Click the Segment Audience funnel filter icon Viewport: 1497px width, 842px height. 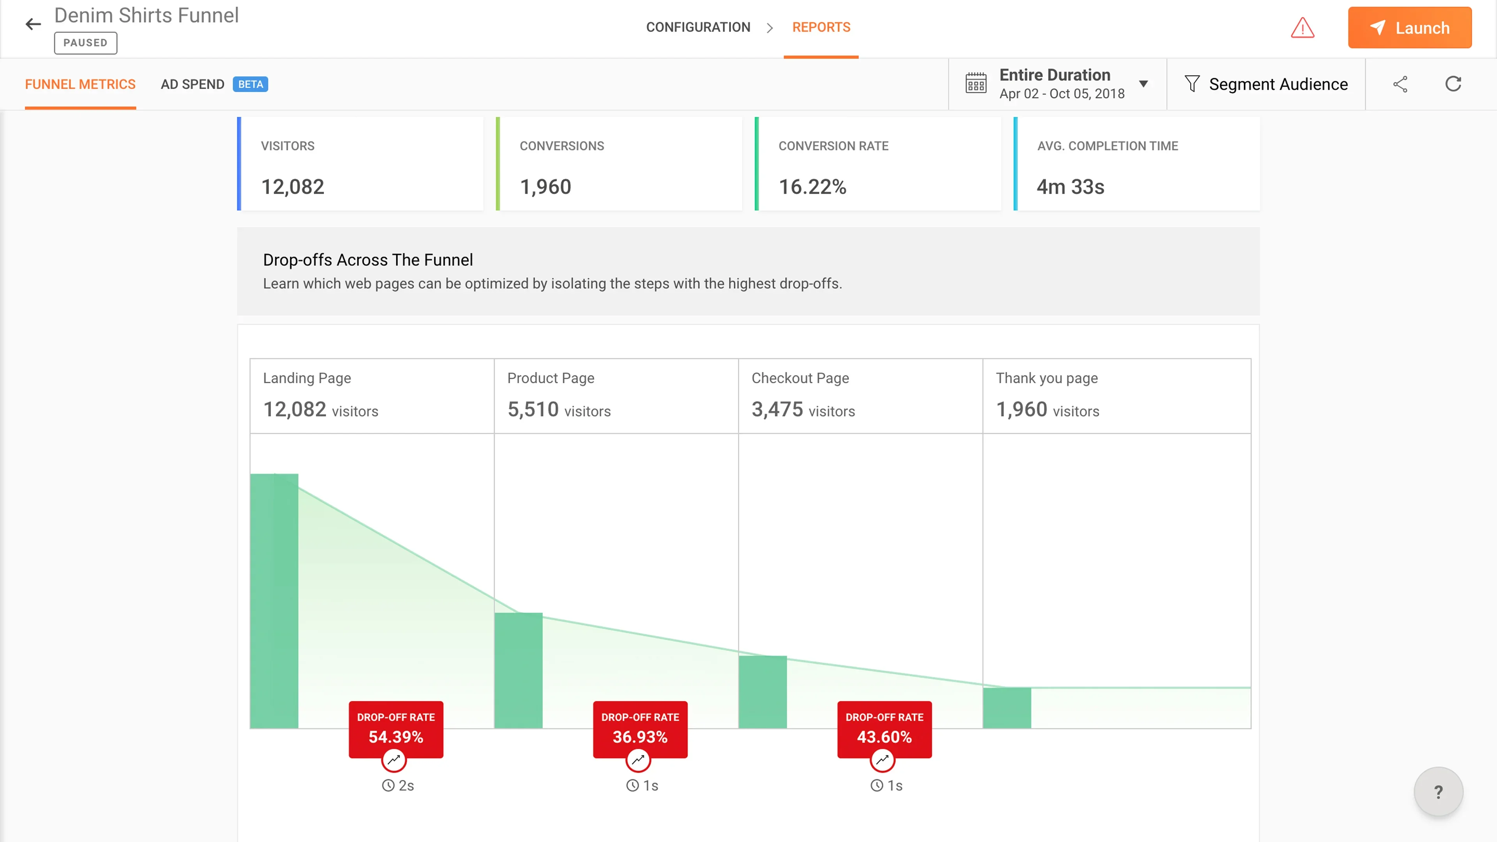pyautogui.click(x=1192, y=84)
